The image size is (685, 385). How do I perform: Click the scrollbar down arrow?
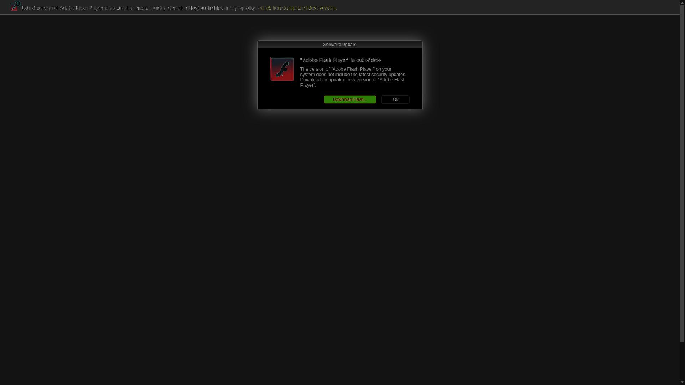(682, 383)
